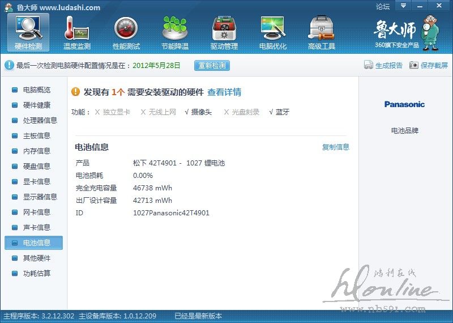The height and width of the screenshot is (323, 453).
Task: Click the 无线上网 feature label
Action: (x=163, y=112)
